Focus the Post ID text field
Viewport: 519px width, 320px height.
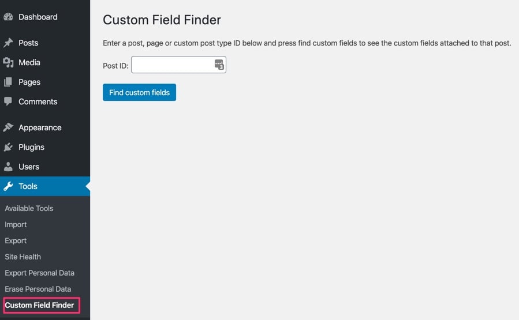click(172, 65)
